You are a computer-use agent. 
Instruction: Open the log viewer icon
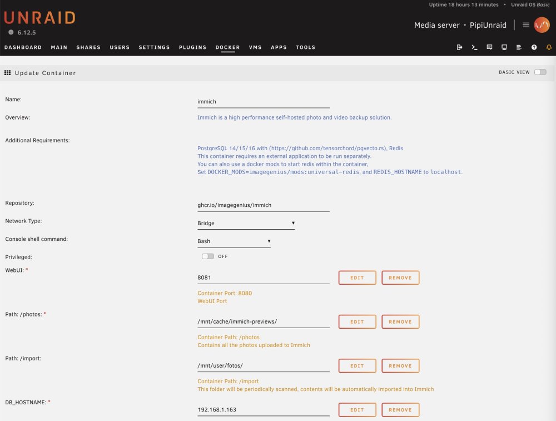[519, 47]
